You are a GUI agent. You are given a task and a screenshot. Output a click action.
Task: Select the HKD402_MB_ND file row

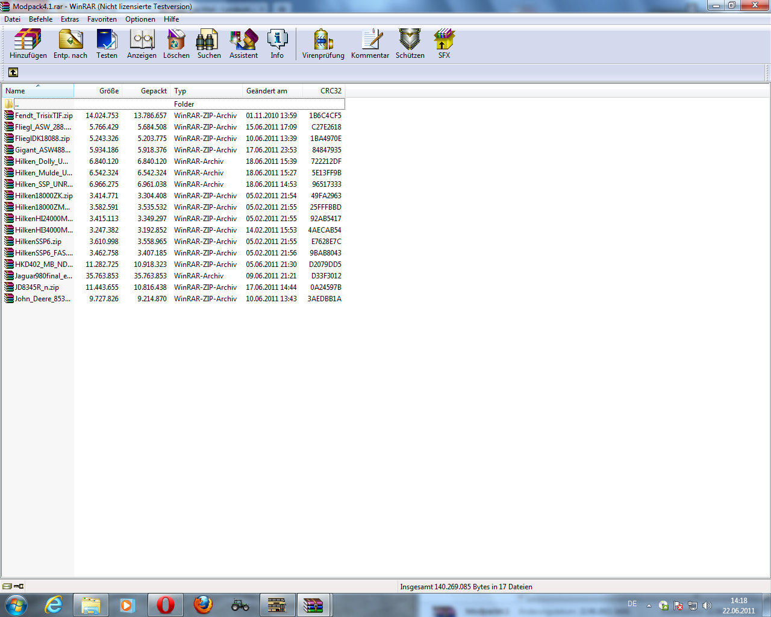coord(173,265)
